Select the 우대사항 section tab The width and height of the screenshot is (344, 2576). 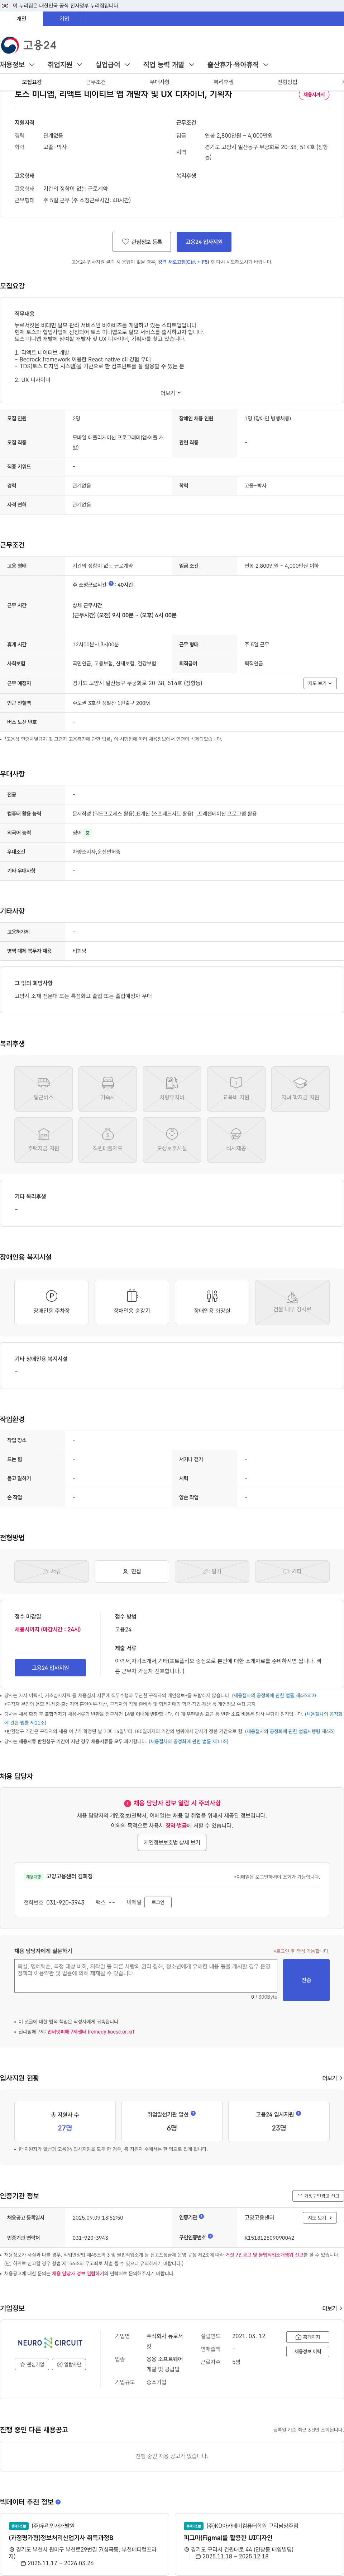(x=159, y=82)
